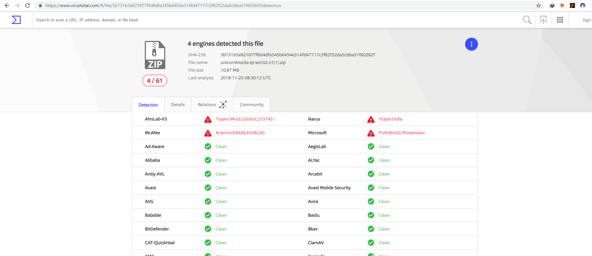Click file name unicornblocks-qt-win32-v1(1).zip
Screen dimensions: 592x256
click(253, 62)
